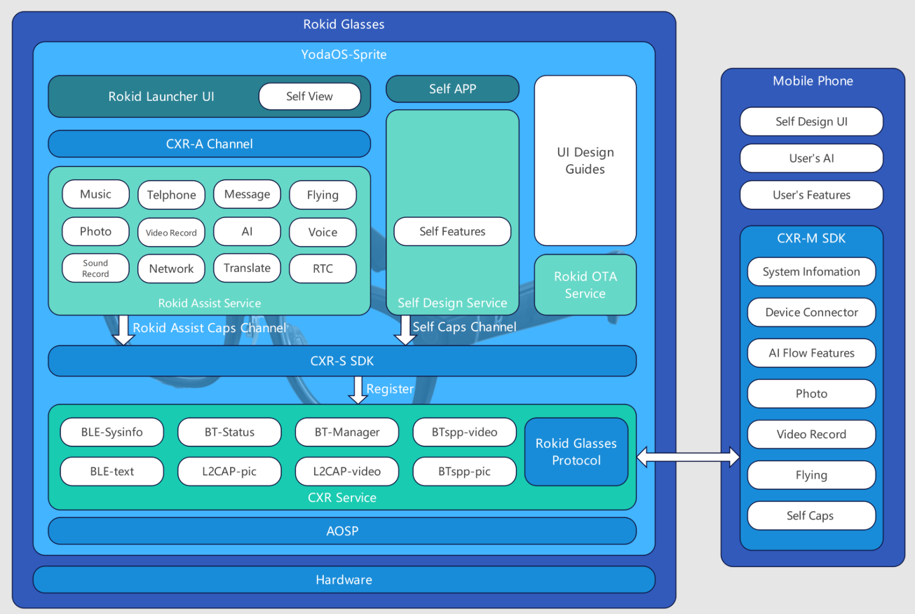Select the CXR-A Channel bar
The image size is (915, 614).
click(209, 144)
